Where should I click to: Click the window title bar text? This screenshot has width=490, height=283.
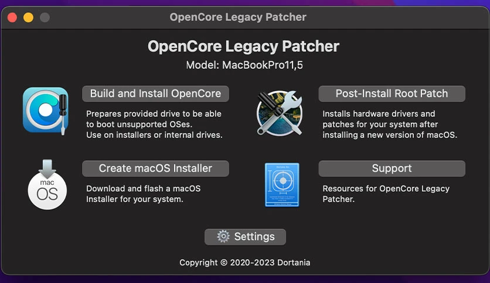tap(238, 17)
